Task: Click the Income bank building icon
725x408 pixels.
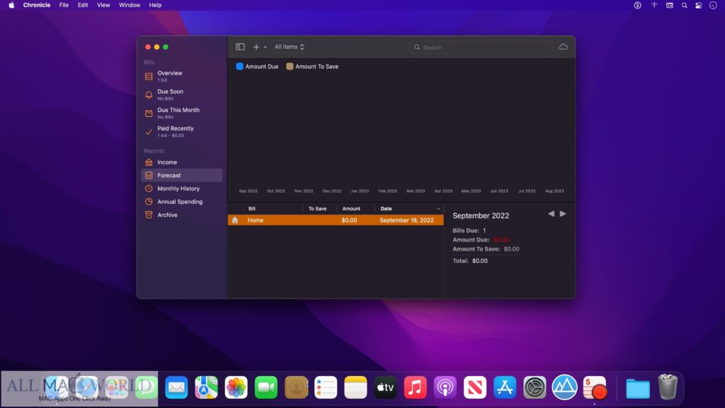Action: pyautogui.click(x=149, y=162)
